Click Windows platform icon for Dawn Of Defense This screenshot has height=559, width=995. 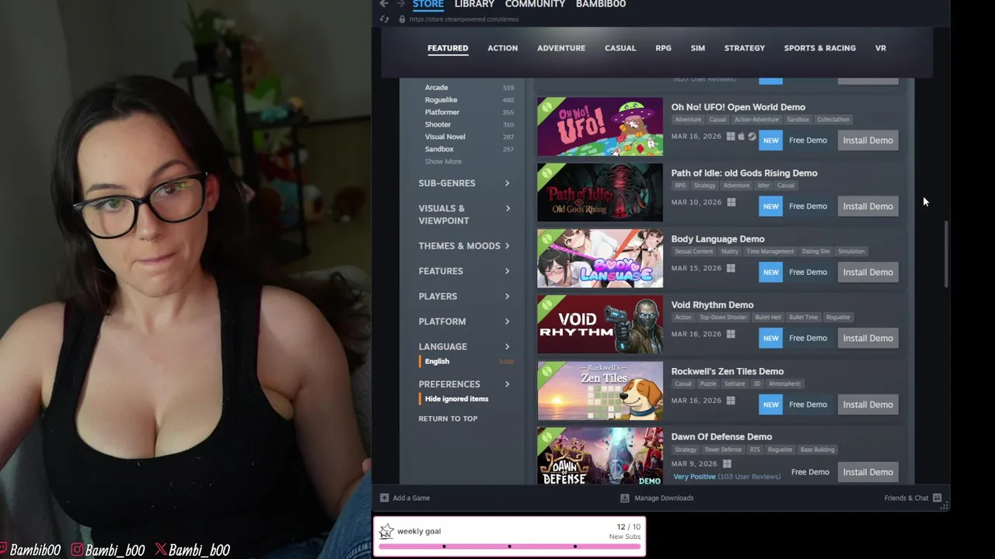(x=727, y=464)
